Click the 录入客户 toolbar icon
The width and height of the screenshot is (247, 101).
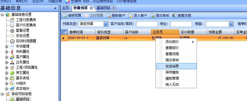click(x=130, y=16)
